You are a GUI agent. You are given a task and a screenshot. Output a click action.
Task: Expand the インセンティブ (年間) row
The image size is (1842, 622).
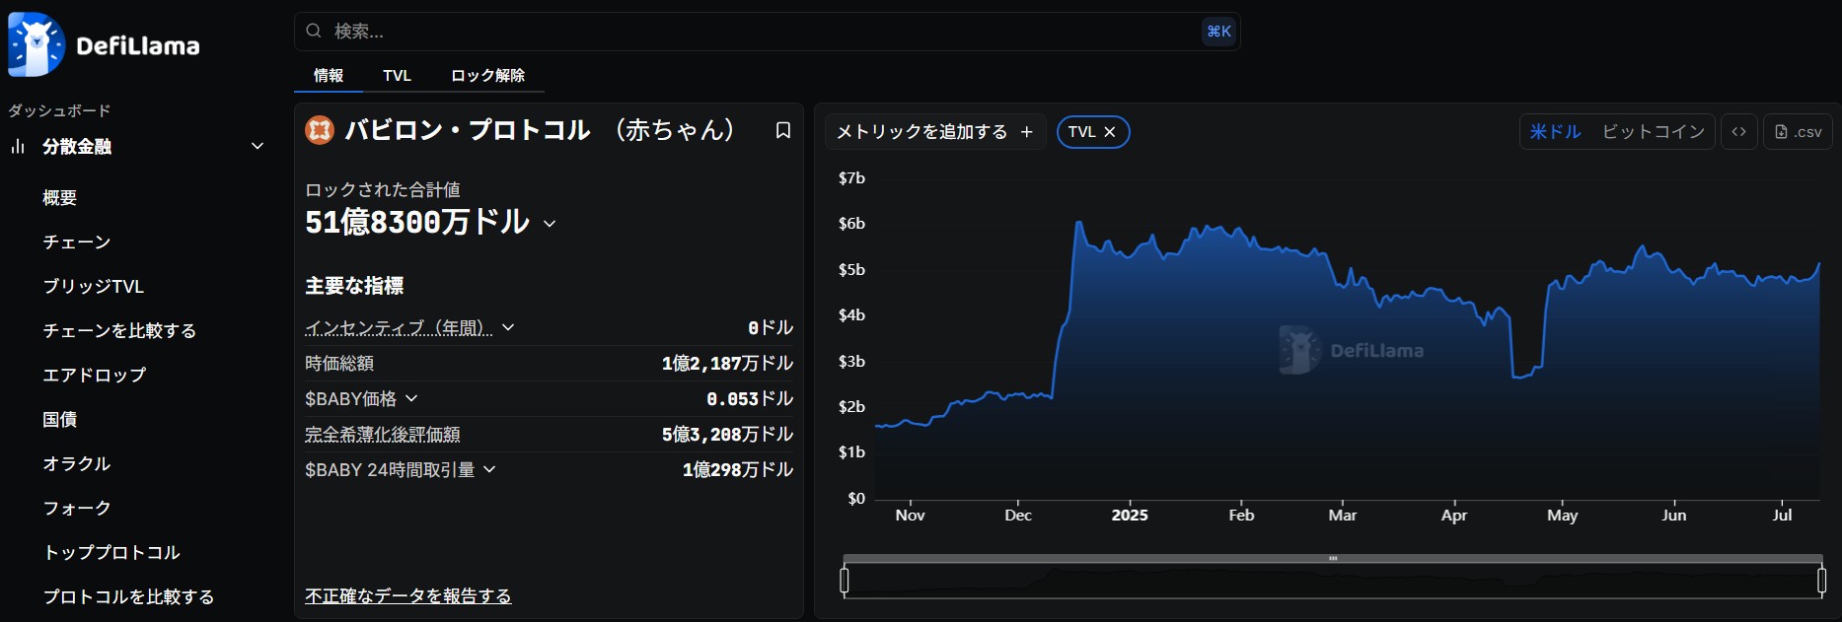coord(508,327)
